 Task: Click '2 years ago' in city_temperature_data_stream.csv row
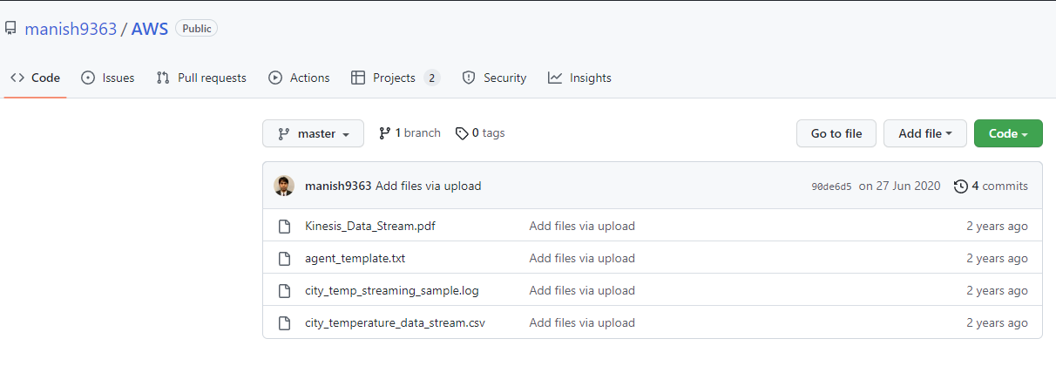997,322
